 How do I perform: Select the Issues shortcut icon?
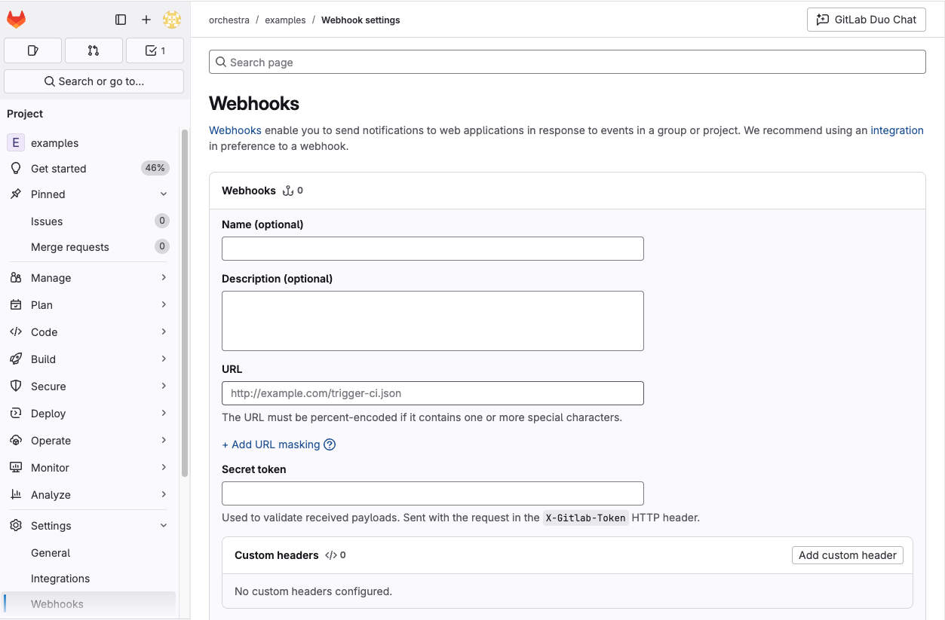pos(32,50)
